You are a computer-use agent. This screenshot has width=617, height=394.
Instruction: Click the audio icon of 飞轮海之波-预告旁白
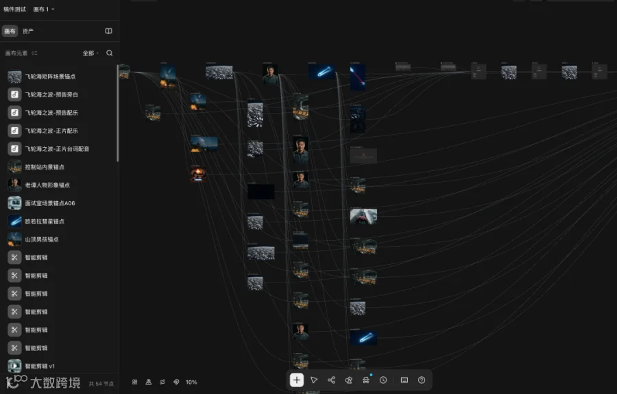14,94
